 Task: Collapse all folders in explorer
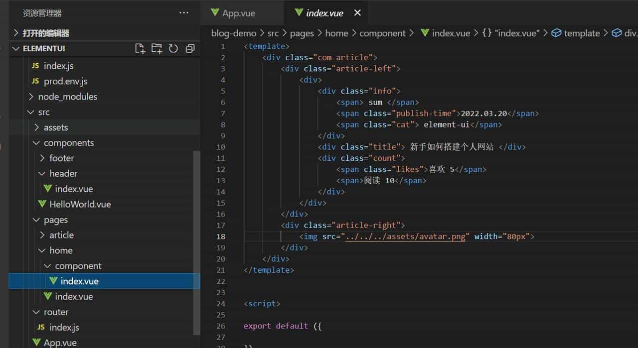coord(190,48)
